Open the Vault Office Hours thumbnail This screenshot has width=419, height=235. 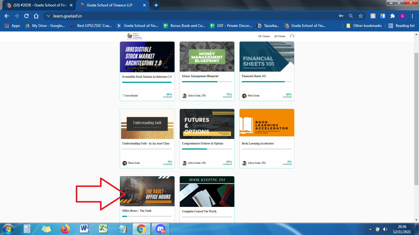[147, 191]
